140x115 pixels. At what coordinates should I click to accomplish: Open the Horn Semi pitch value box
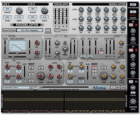tap(81, 71)
